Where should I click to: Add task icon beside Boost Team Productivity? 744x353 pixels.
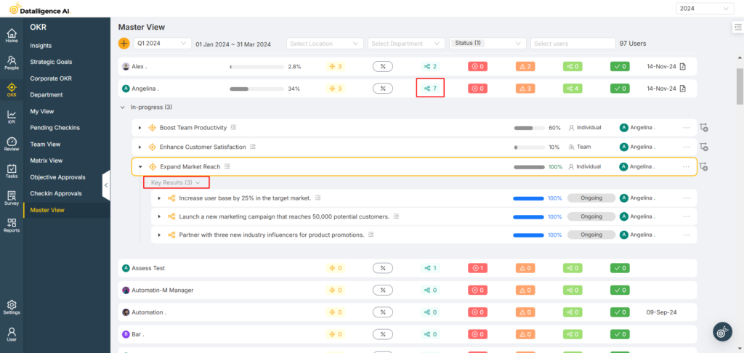tap(703, 128)
